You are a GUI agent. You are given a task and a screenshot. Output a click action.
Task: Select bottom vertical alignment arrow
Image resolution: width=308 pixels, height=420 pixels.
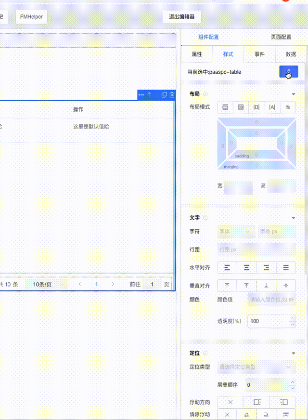point(266,286)
